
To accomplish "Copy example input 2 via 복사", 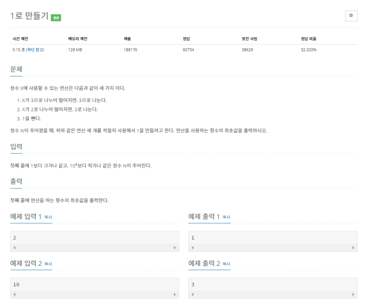I will pyautogui.click(x=48, y=264).
